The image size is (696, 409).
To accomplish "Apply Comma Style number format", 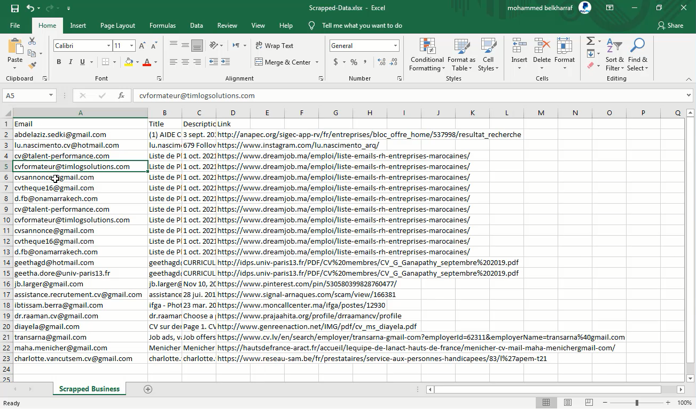I will pyautogui.click(x=365, y=62).
